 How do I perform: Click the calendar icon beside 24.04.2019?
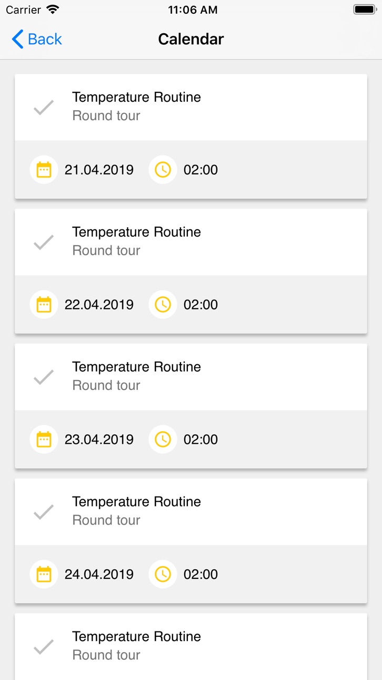click(x=44, y=574)
